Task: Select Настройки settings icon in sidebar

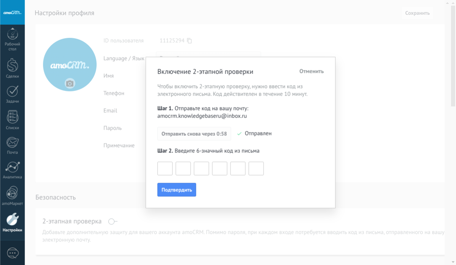Action: [12, 220]
